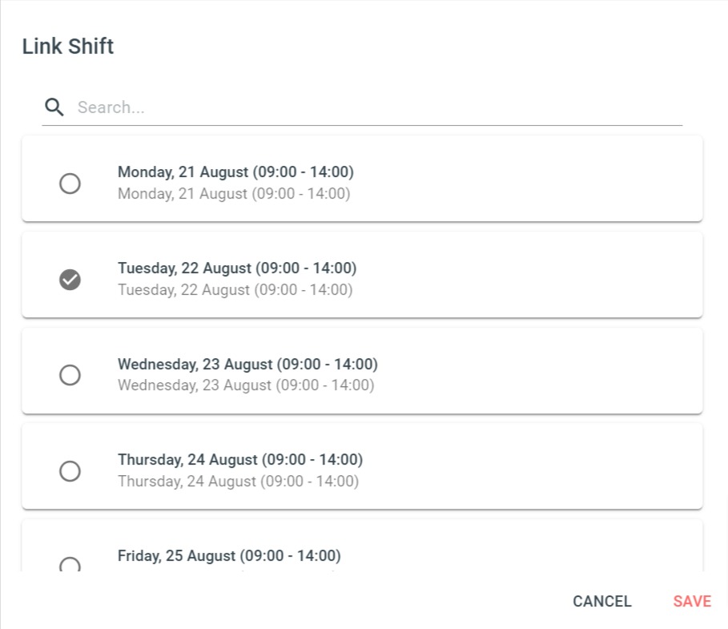The height and width of the screenshot is (629, 728).
Task: Select the Monday, 21 August radio button
Action: pyautogui.click(x=70, y=183)
